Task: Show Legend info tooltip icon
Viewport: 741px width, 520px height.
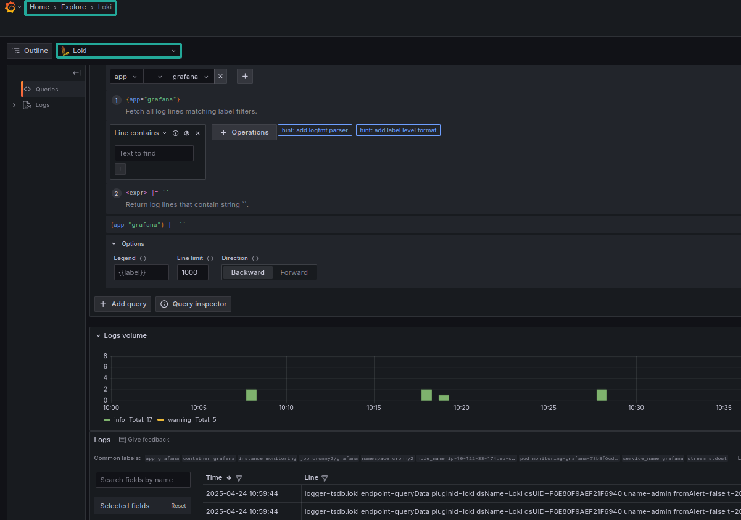Action: point(143,258)
